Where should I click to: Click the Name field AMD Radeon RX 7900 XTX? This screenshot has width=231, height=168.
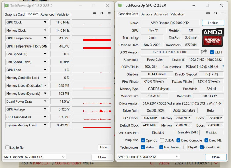(170, 23)
